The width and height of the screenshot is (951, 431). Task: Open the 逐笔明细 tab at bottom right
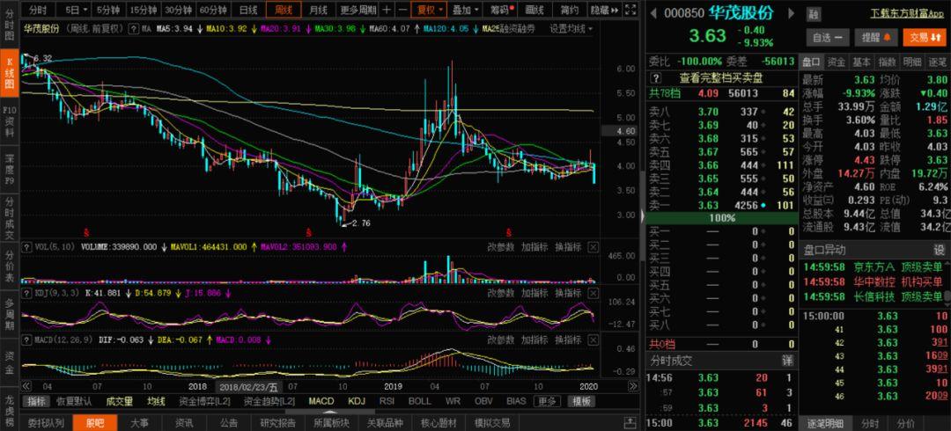click(825, 423)
